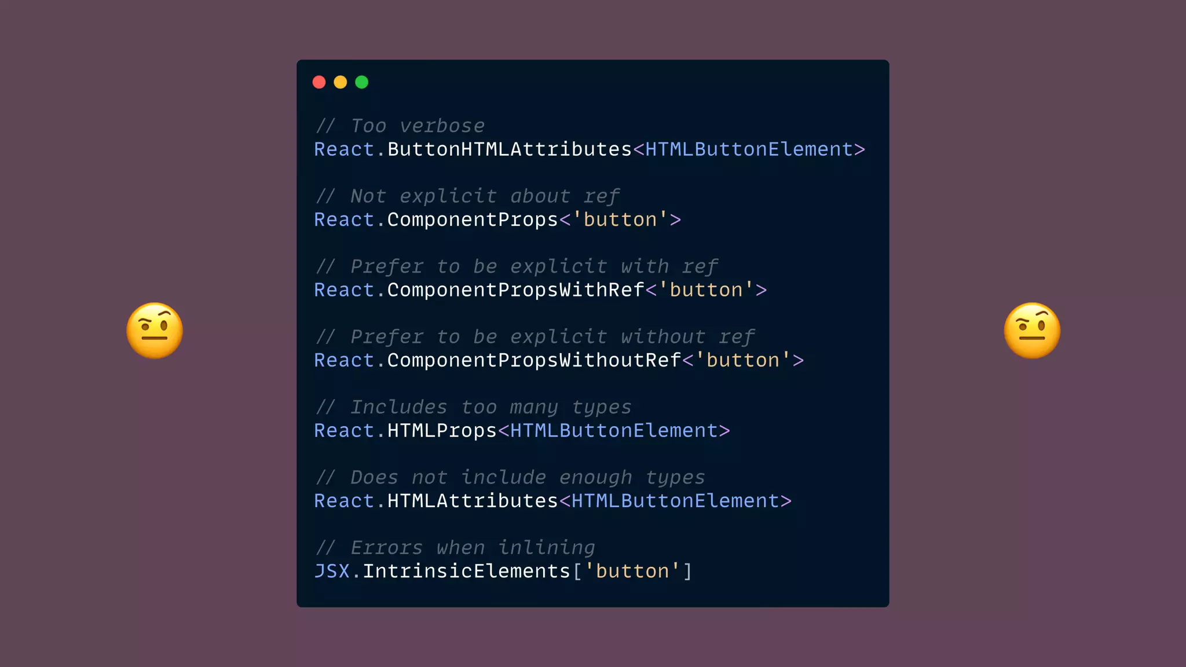Viewport: 1186px width, 667px height.
Task: Click the yellow minimize dot
Action: 341,82
